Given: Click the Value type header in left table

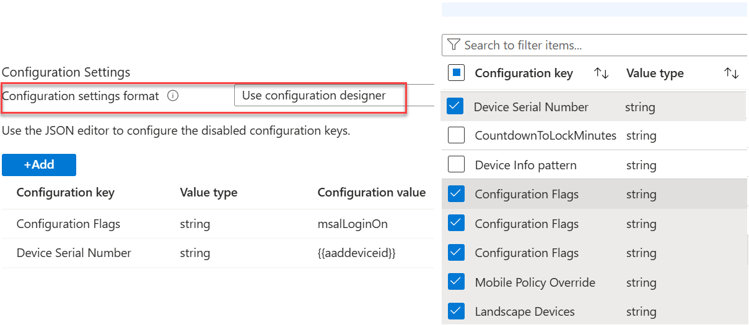Looking at the screenshot, I should pos(208,193).
